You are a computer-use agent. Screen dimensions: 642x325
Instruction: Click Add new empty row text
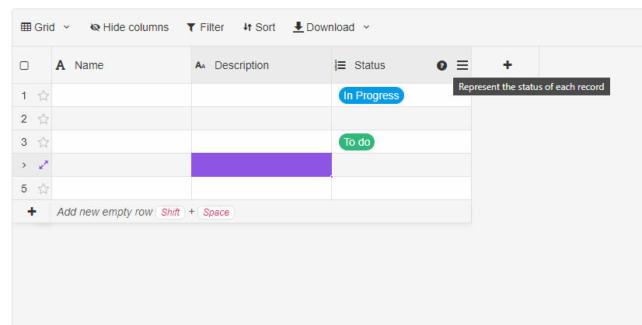tap(104, 213)
